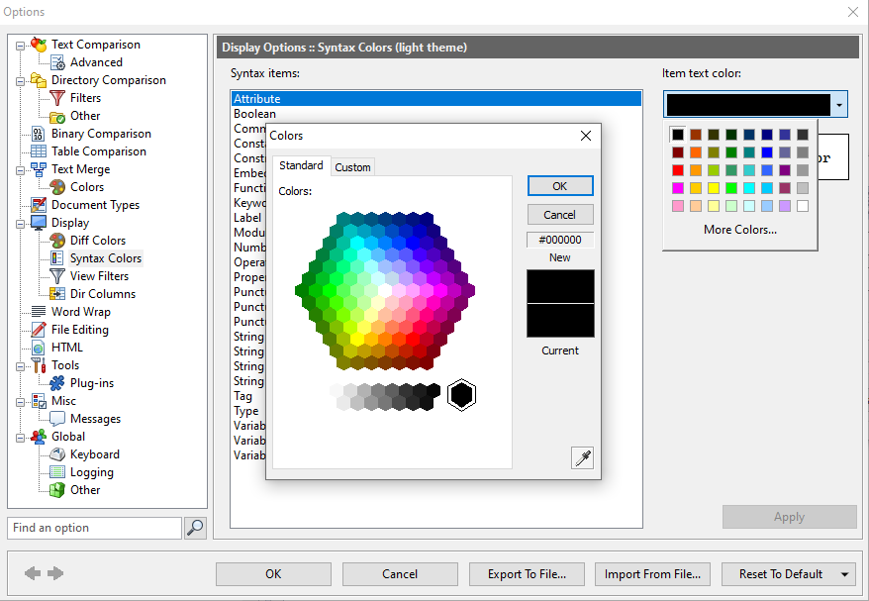Click the Options dialog Cancel button
Viewport: 869px width, 601px height.
[x=400, y=574]
